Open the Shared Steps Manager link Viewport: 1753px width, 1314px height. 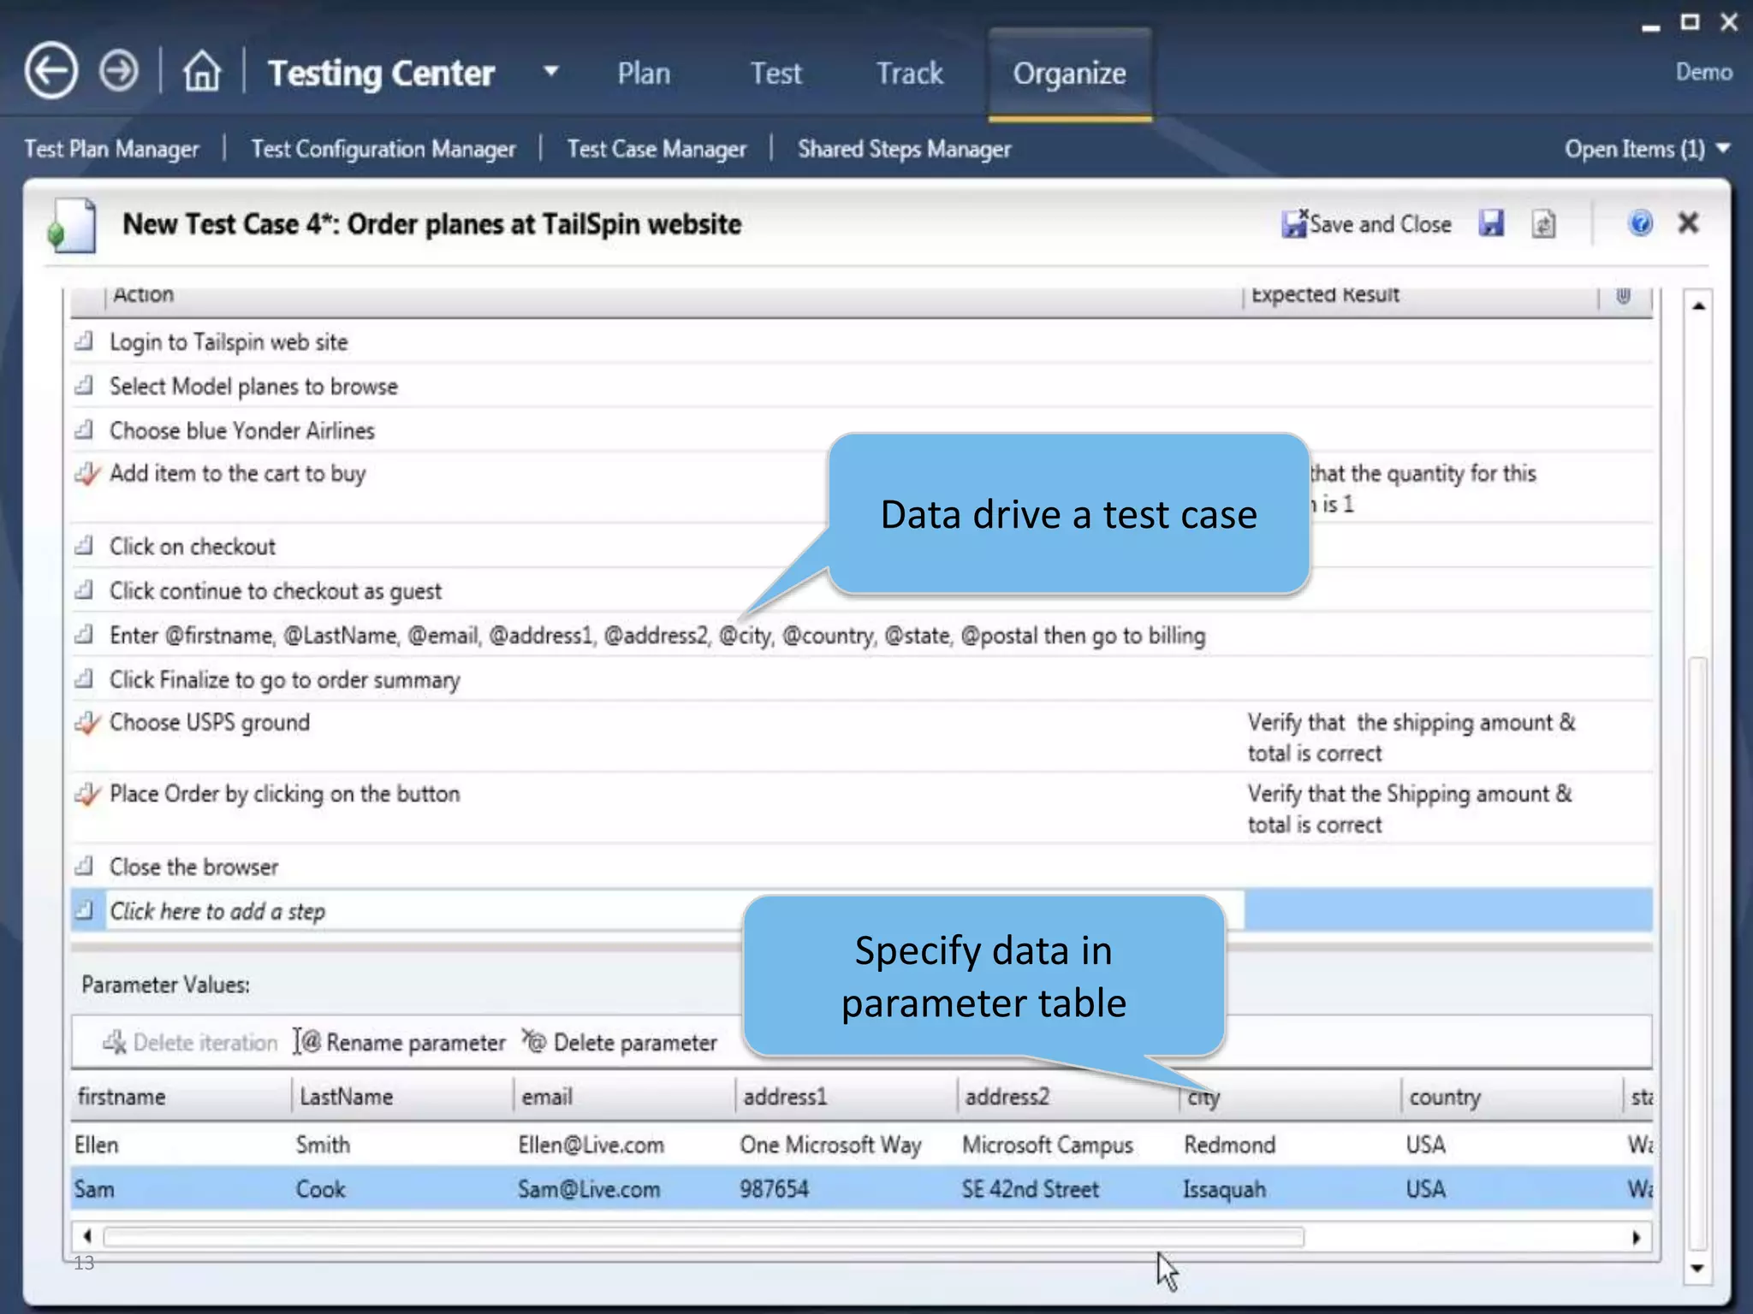point(904,149)
